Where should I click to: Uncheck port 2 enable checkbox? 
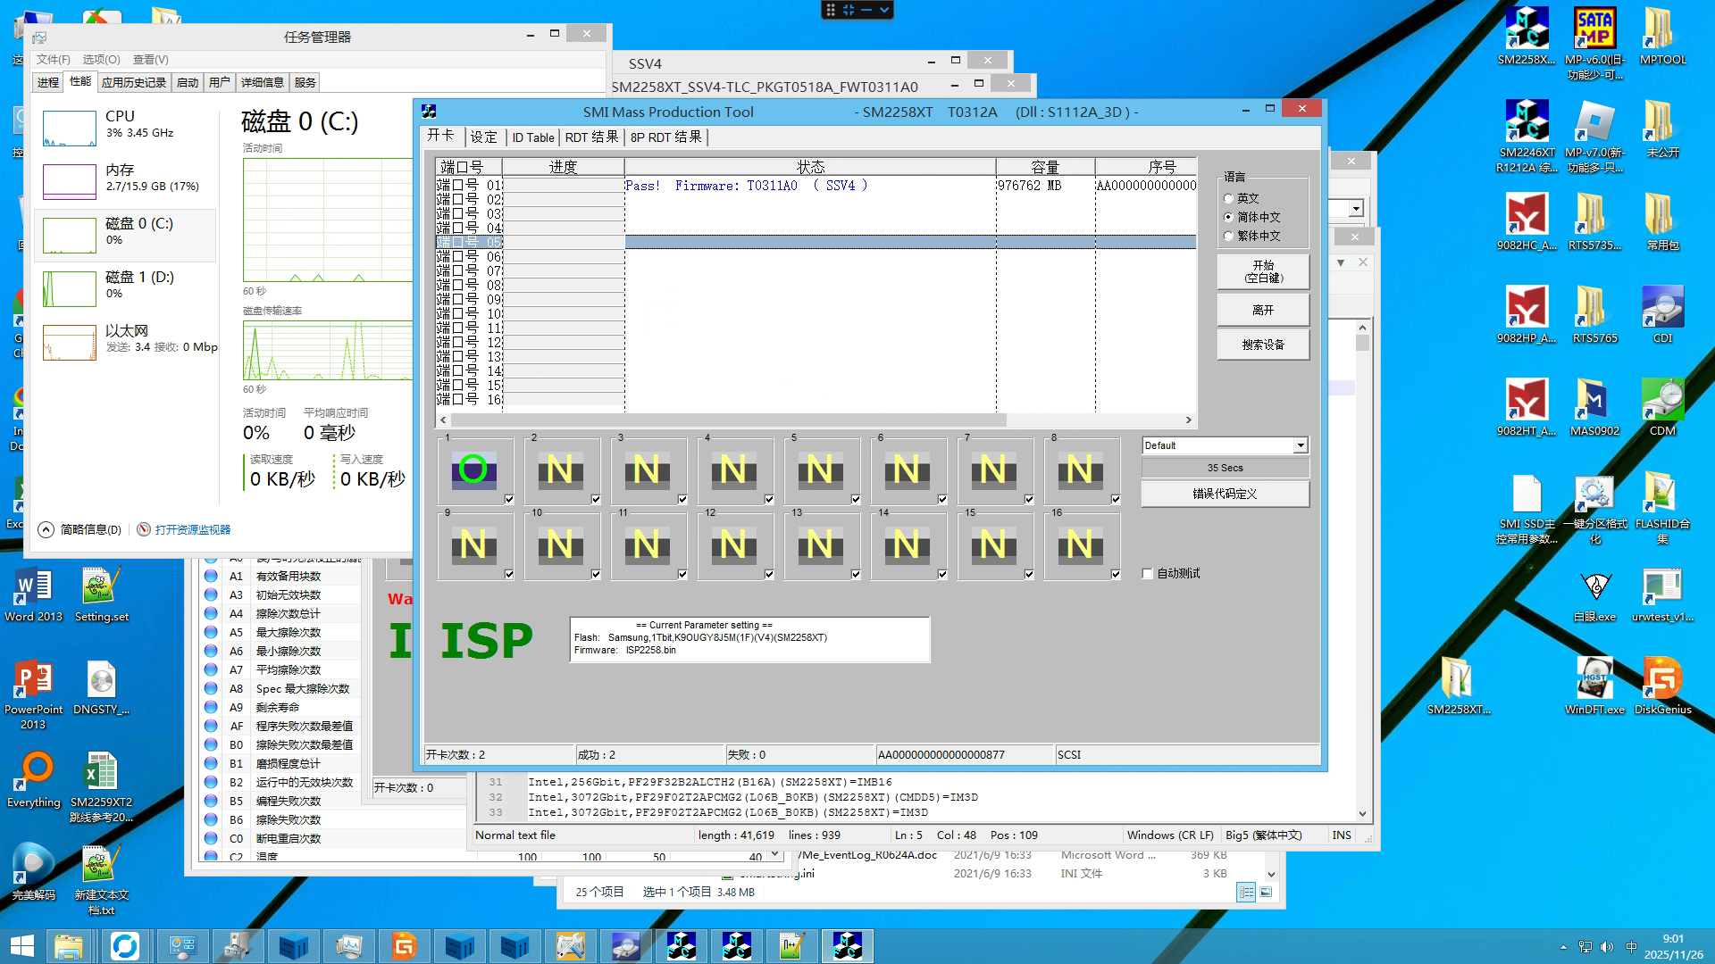click(596, 500)
